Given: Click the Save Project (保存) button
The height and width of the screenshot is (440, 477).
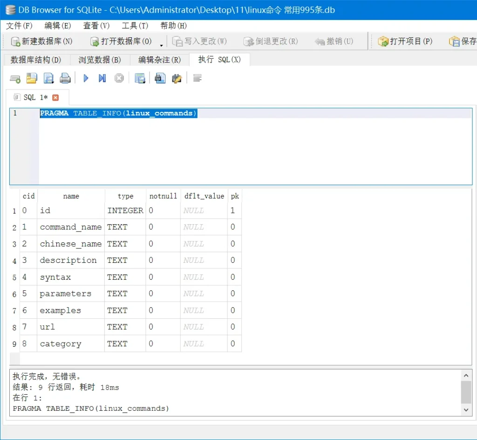Looking at the screenshot, I should (x=463, y=41).
